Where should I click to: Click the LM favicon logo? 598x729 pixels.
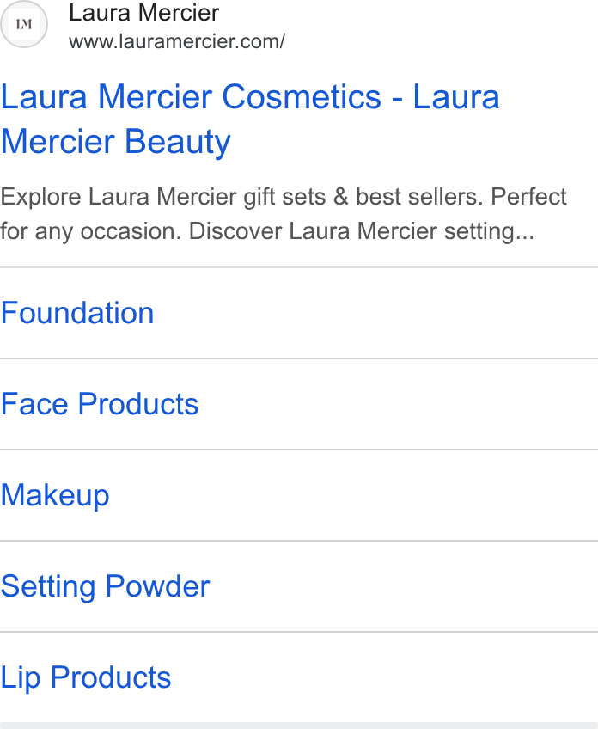[24, 24]
